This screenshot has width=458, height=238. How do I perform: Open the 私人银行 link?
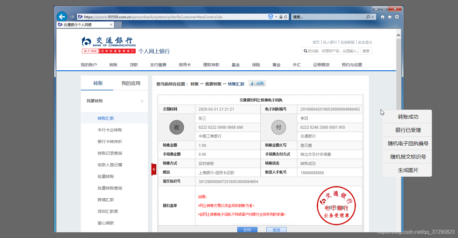(x=330, y=42)
